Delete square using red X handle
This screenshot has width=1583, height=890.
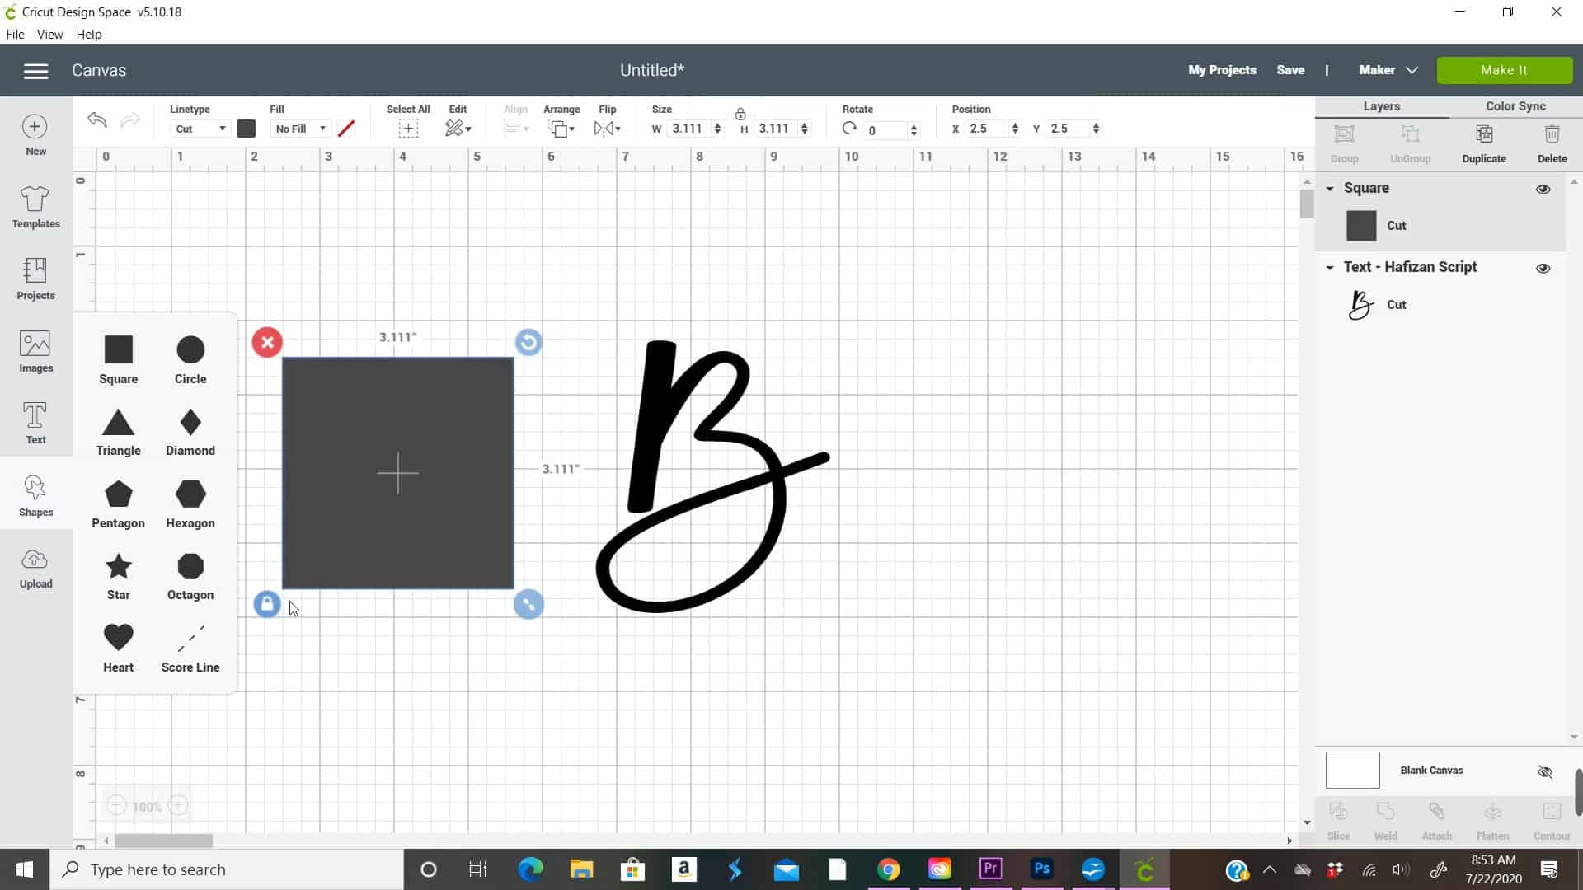267,342
